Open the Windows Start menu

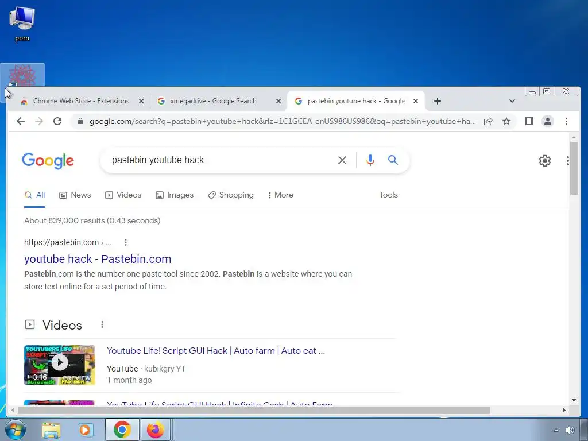coord(15,430)
